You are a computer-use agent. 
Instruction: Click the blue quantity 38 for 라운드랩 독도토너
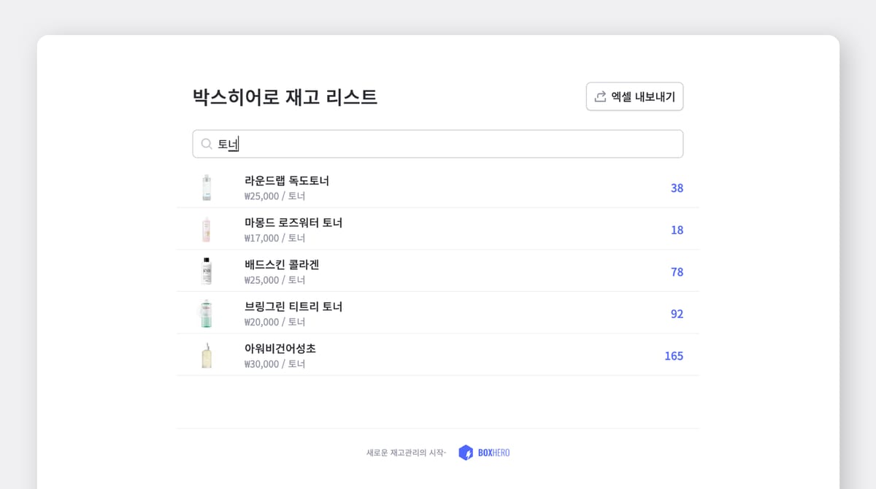pos(676,188)
